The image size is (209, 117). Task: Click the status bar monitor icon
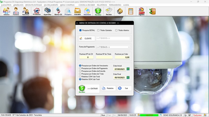(189, 115)
